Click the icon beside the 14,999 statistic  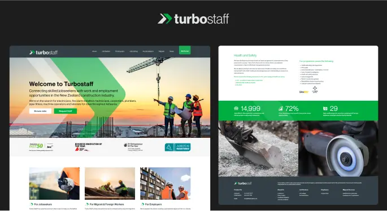pos(236,108)
